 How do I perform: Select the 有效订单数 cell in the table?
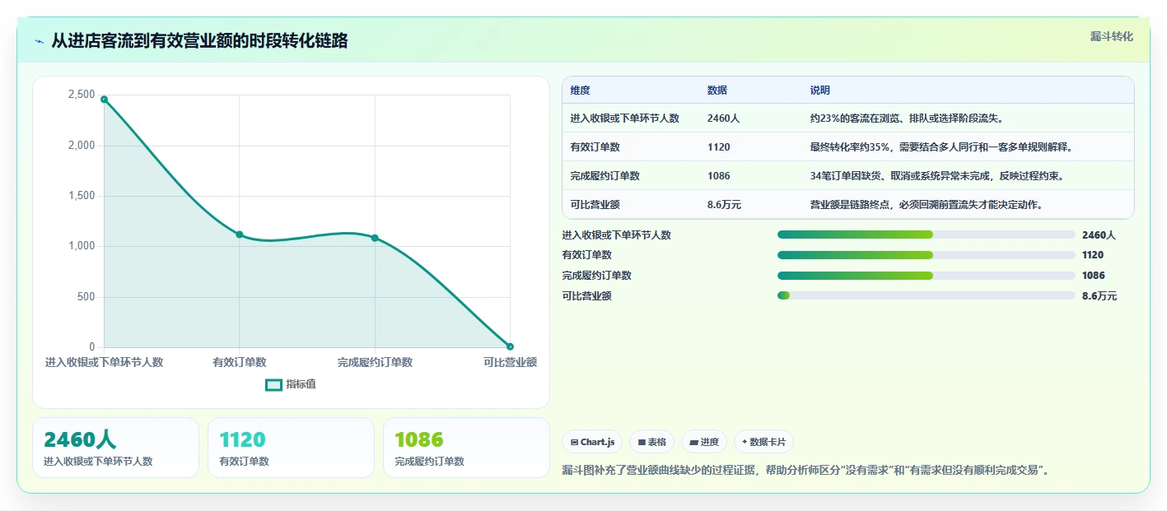[595, 147]
